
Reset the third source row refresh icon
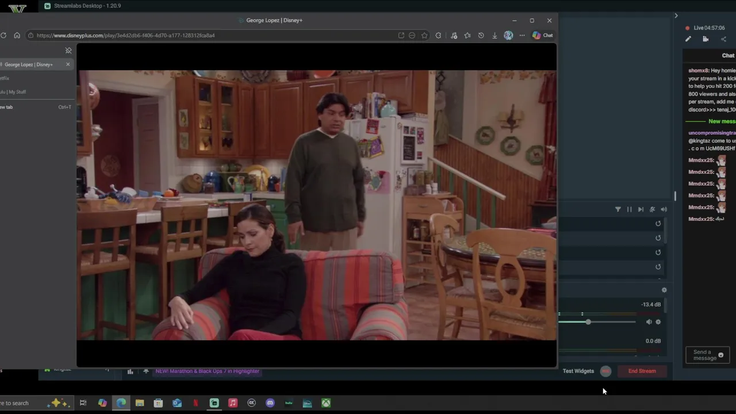click(658, 252)
